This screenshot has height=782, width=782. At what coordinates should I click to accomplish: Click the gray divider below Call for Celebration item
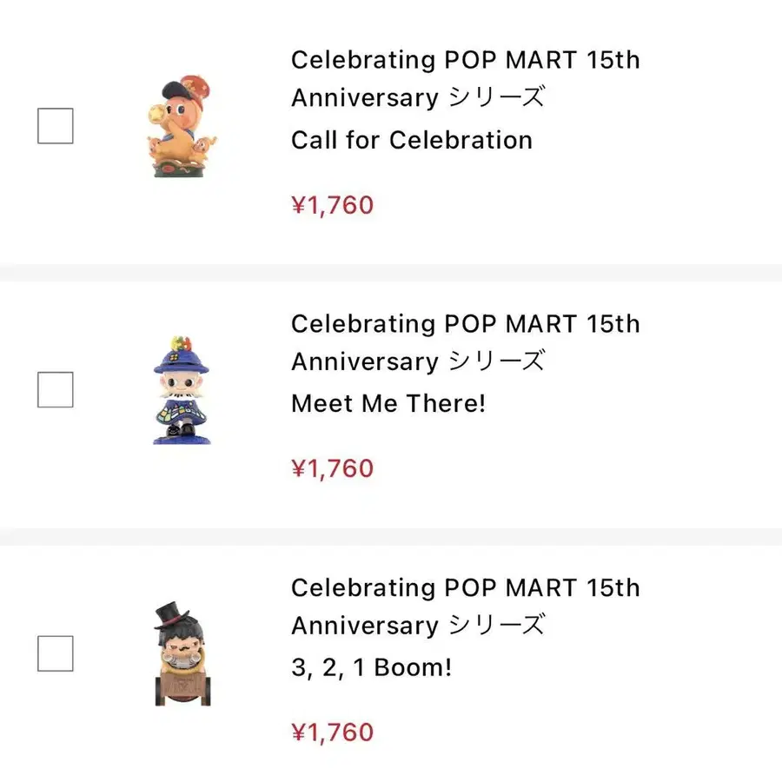click(x=391, y=273)
